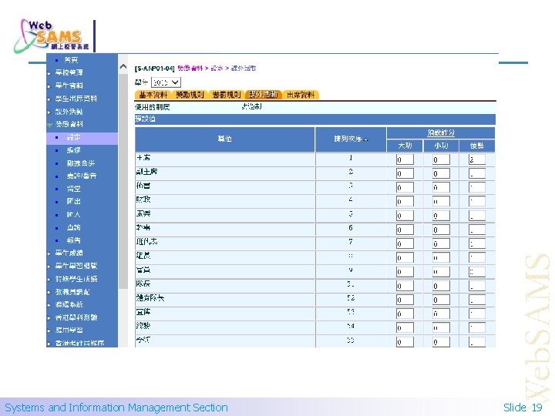Click the 小功 field for order 7 班代表

(x=441, y=243)
